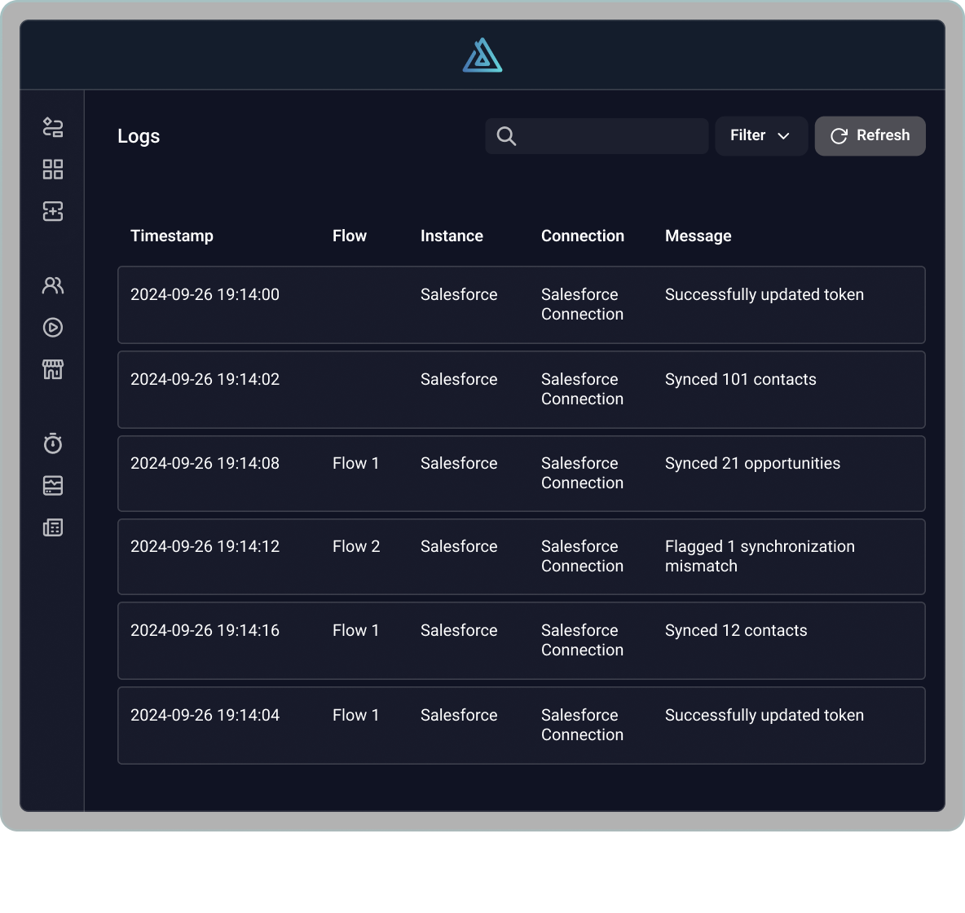Open the customers people icon in sidebar
This screenshot has height=913, width=965.
[x=53, y=285]
